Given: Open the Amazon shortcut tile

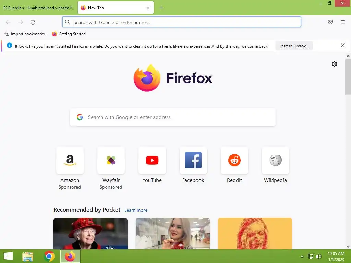Looking at the screenshot, I should tap(70, 160).
